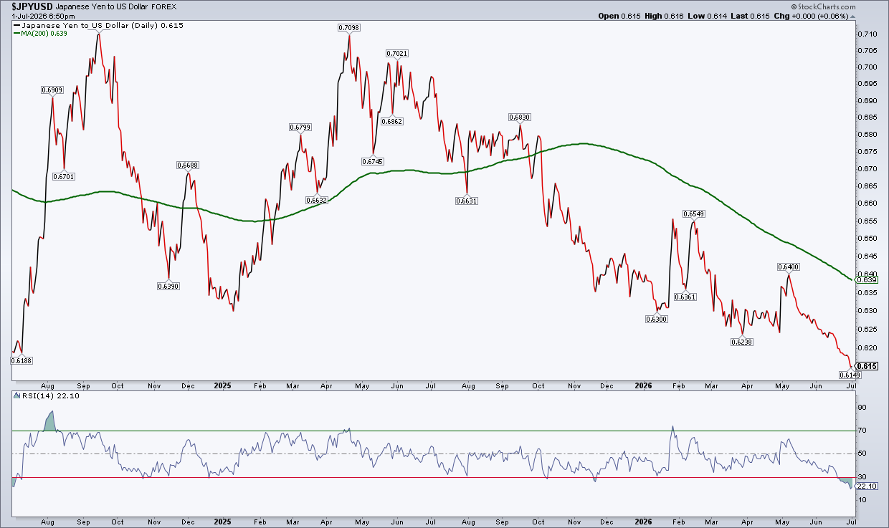
Task: Click the 0.7098 peak price label
Action: 348,27
